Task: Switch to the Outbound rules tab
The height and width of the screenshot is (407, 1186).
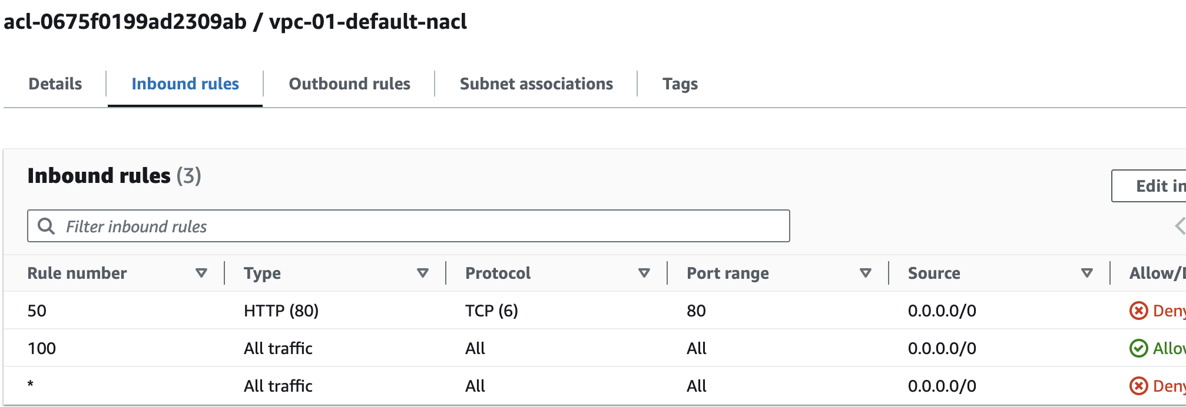Action: click(x=349, y=84)
